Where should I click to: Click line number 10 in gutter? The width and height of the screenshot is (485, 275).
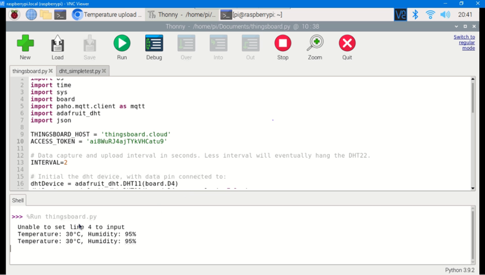20,141
